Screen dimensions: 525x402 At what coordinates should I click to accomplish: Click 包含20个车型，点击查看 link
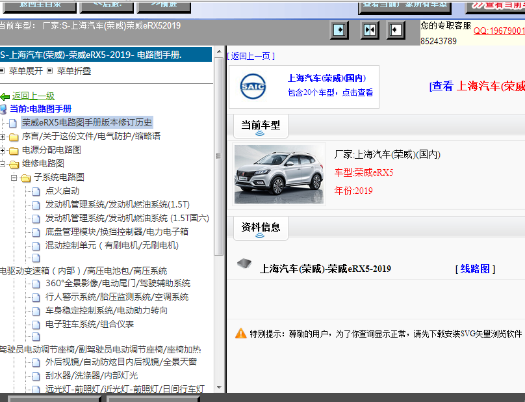coord(330,92)
